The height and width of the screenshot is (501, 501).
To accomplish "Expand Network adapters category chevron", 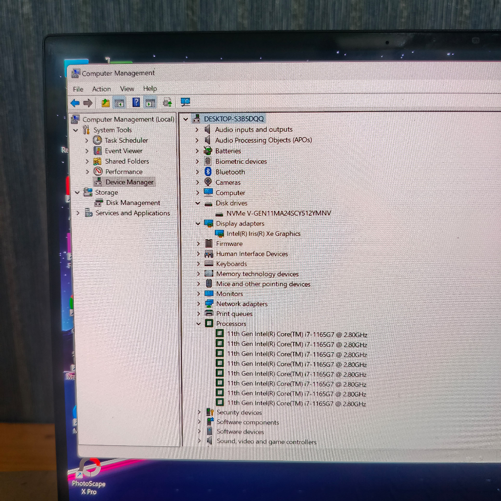I will pyautogui.click(x=199, y=304).
